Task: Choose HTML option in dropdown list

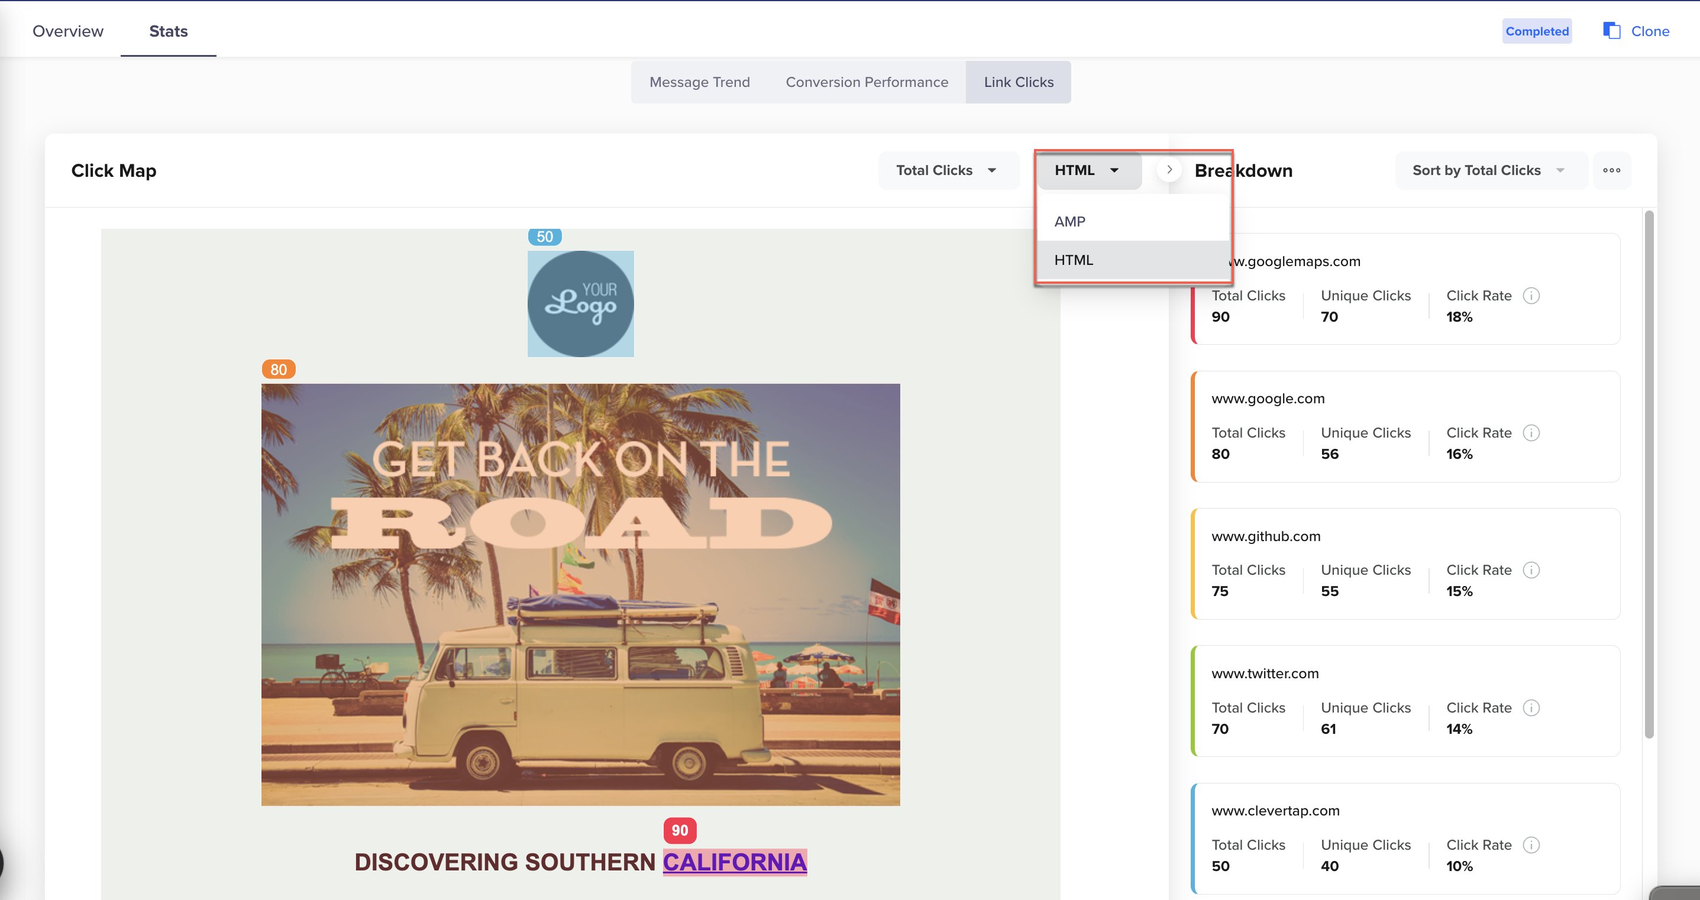Action: 1074,260
